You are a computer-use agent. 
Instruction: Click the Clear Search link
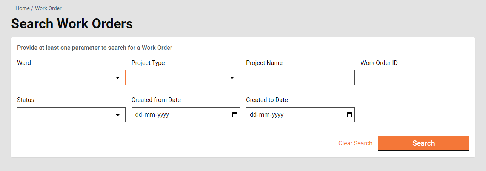(x=355, y=143)
